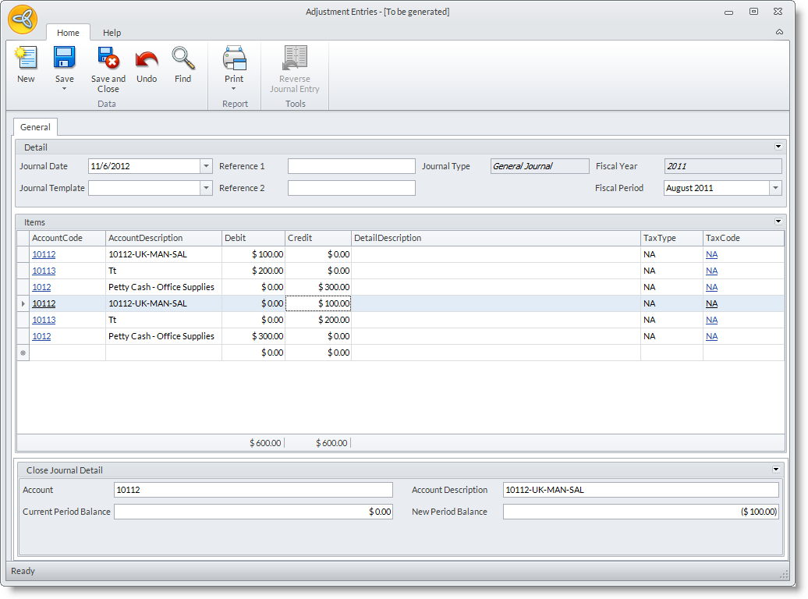This screenshot has height=599, width=808.
Task: Open the Journal Date dropdown
Action: point(206,166)
